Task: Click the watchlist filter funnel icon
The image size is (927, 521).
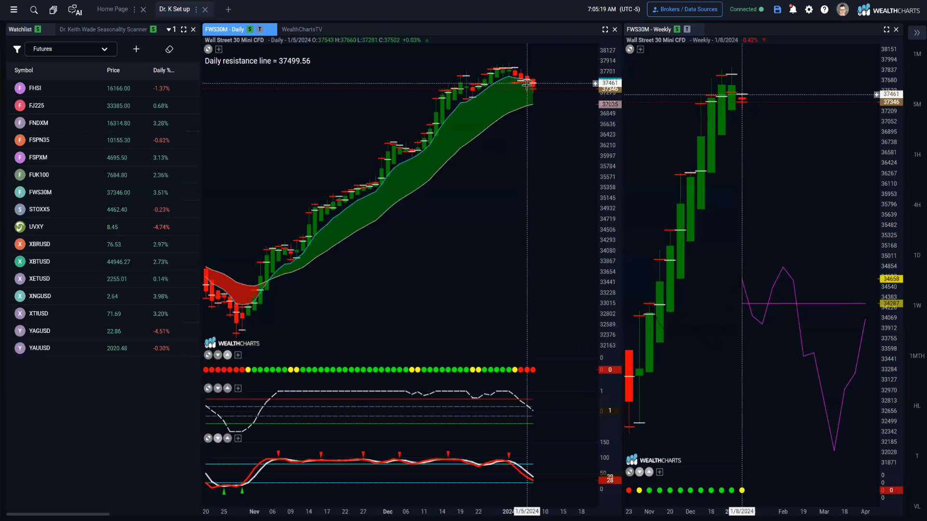Action: (17, 49)
